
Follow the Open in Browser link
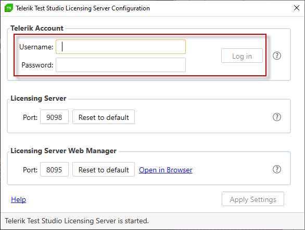(x=166, y=170)
